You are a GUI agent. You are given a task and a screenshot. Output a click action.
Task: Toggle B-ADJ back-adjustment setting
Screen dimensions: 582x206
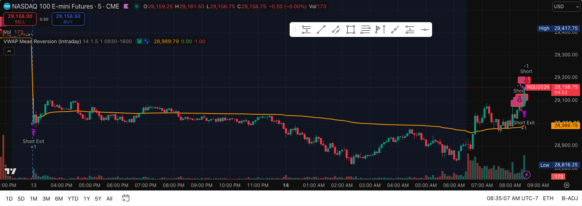pos(569,198)
